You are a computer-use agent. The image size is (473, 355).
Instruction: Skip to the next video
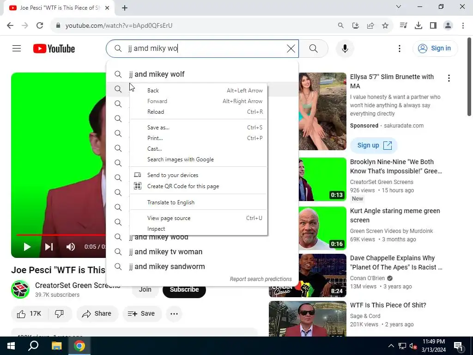(49, 247)
